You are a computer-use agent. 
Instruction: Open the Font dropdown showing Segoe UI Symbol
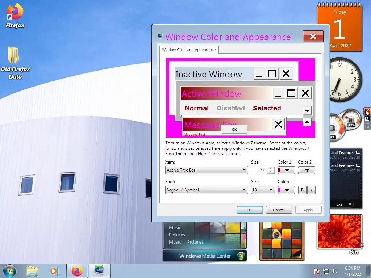coord(207,190)
